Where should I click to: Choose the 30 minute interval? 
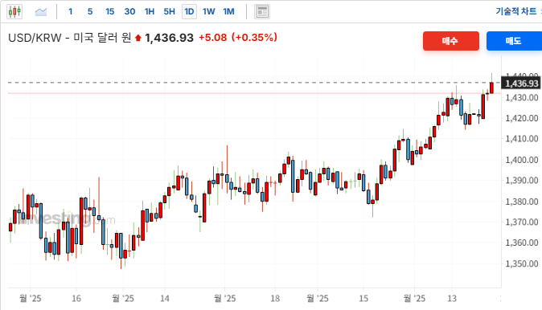coord(129,12)
